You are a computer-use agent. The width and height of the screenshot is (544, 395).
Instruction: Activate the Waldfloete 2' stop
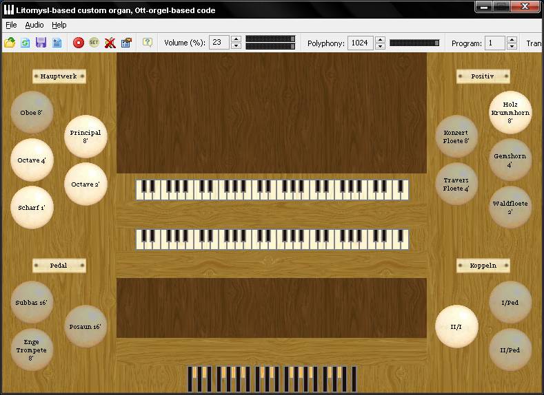(510, 207)
